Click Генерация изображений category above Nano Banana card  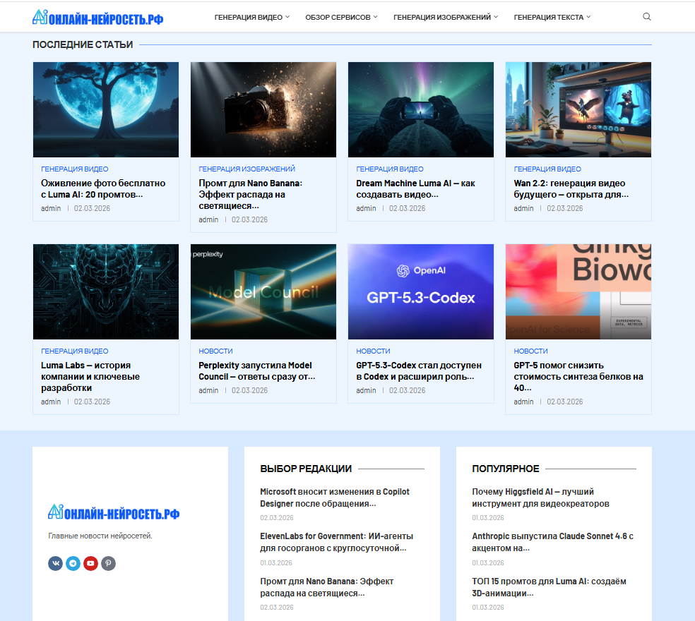(x=247, y=169)
